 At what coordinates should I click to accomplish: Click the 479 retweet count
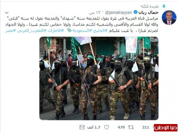(121, 127)
